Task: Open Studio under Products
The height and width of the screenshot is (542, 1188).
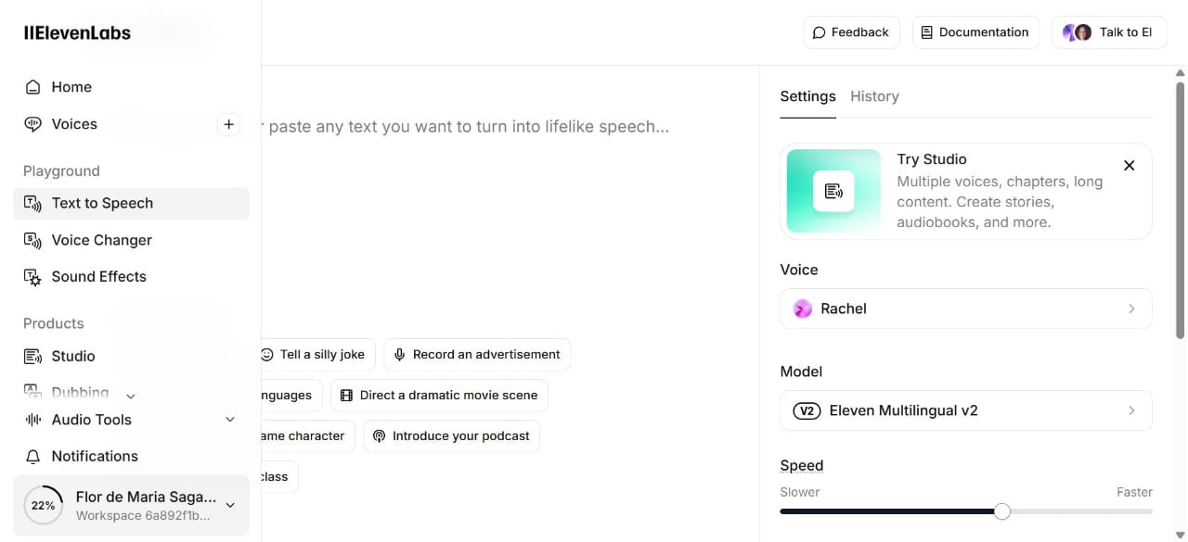Action: 72,357
